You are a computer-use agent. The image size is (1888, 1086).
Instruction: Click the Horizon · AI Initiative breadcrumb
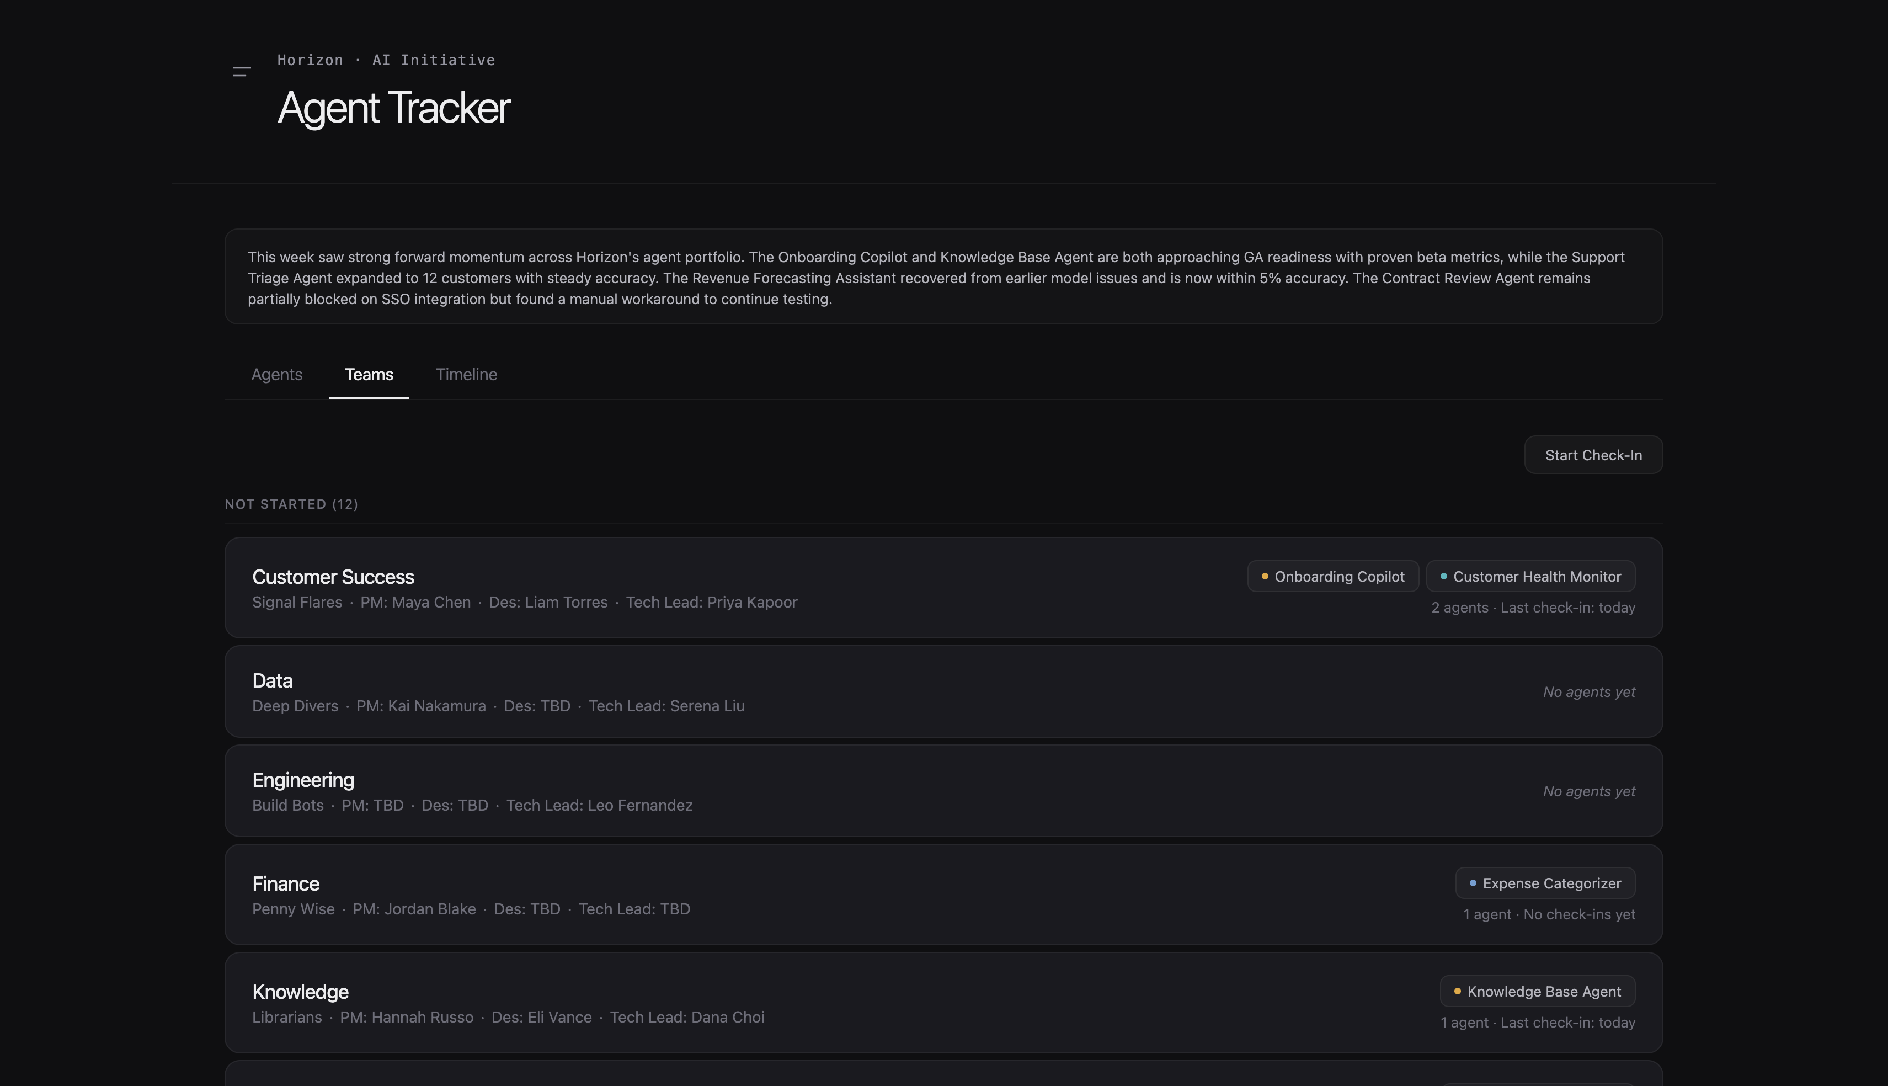coord(386,60)
